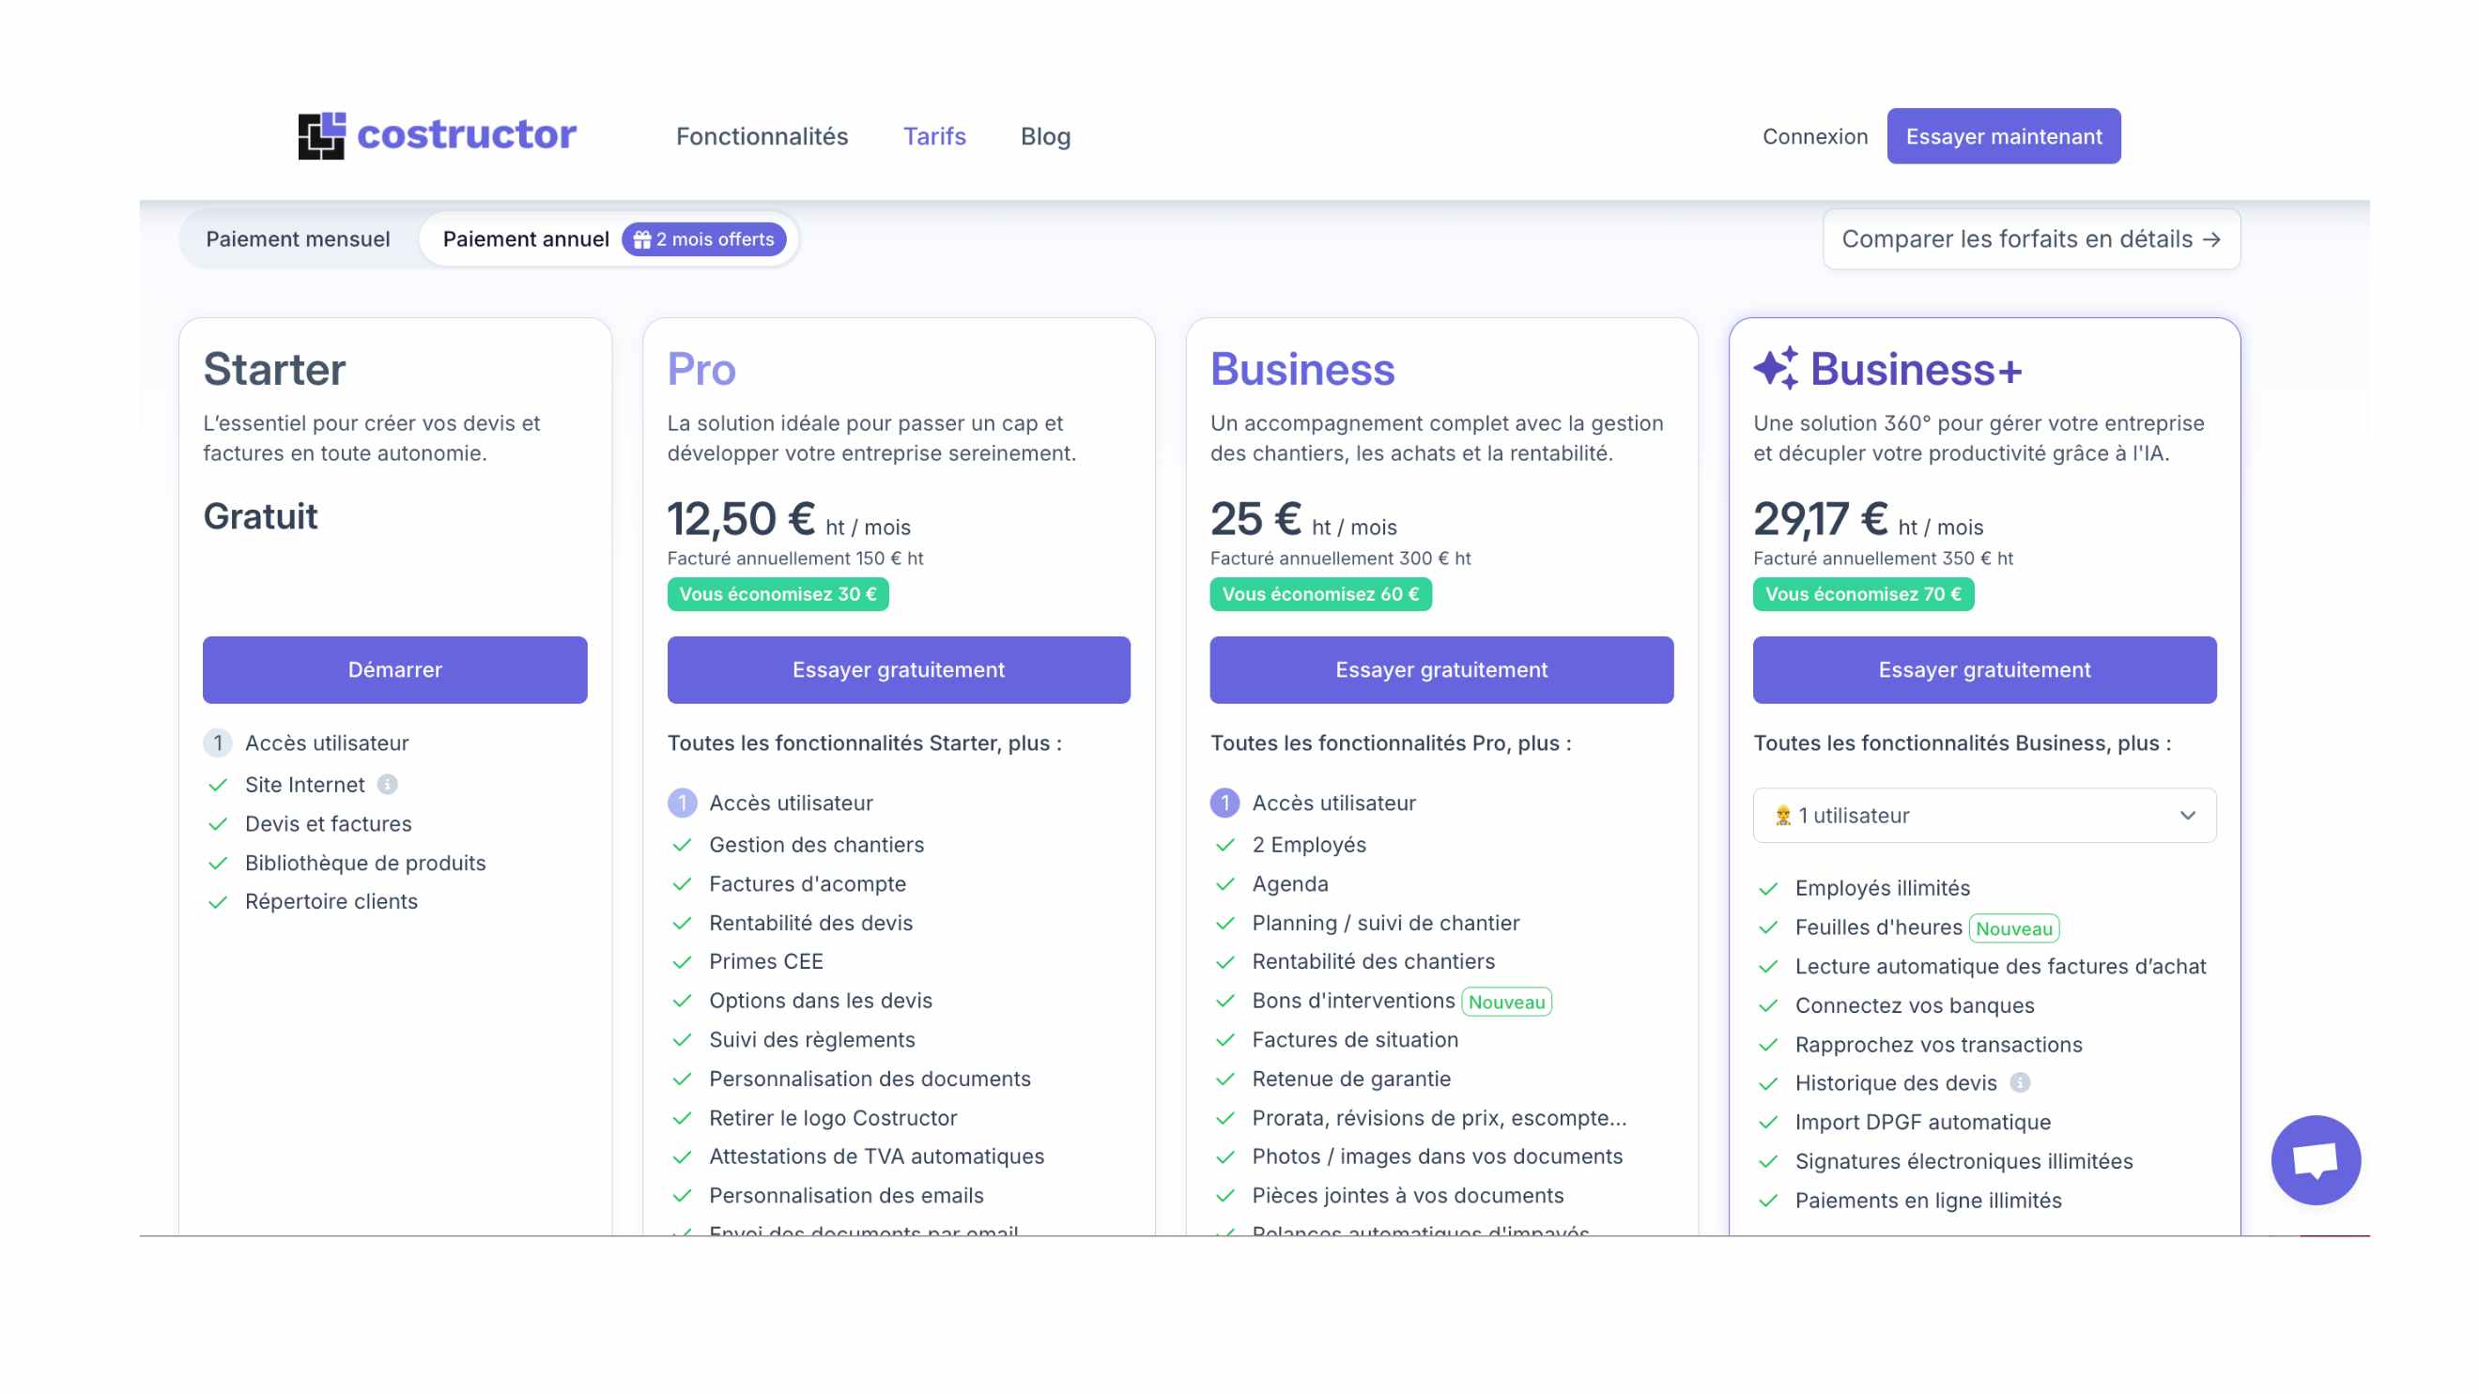Select Paiement annuel billing option

tap(526, 239)
